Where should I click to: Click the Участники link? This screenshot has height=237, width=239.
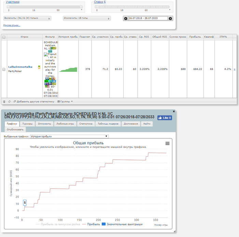tap(13, 2)
